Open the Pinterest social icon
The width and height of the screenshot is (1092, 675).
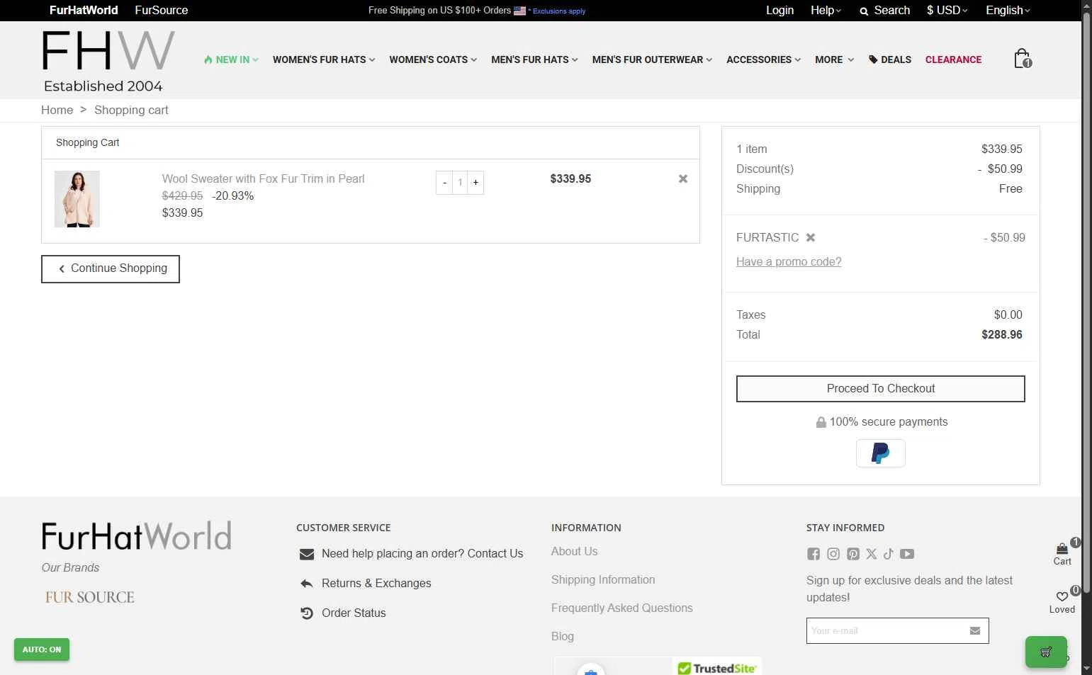853,554
